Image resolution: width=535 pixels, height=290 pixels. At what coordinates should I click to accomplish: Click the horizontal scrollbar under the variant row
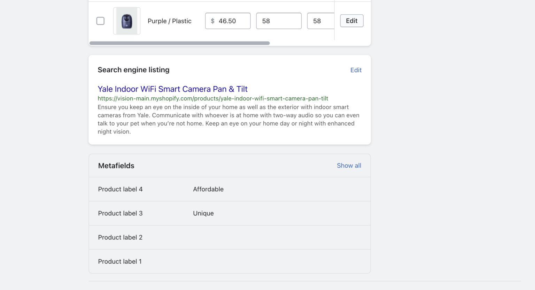click(179, 43)
